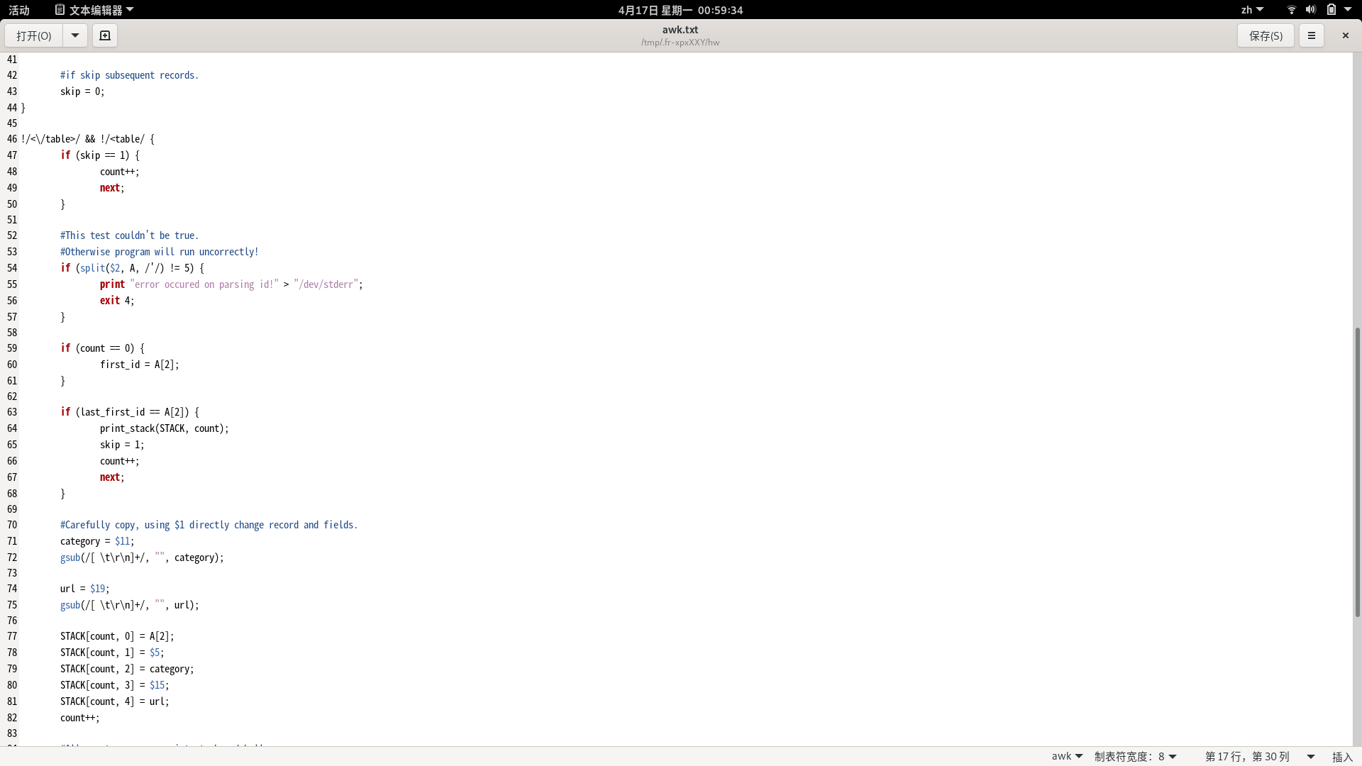Click comment '#Otherwise program will run uncorrectly!'
The height and width of the screenshot is (766, 1362).
(160, 252)
